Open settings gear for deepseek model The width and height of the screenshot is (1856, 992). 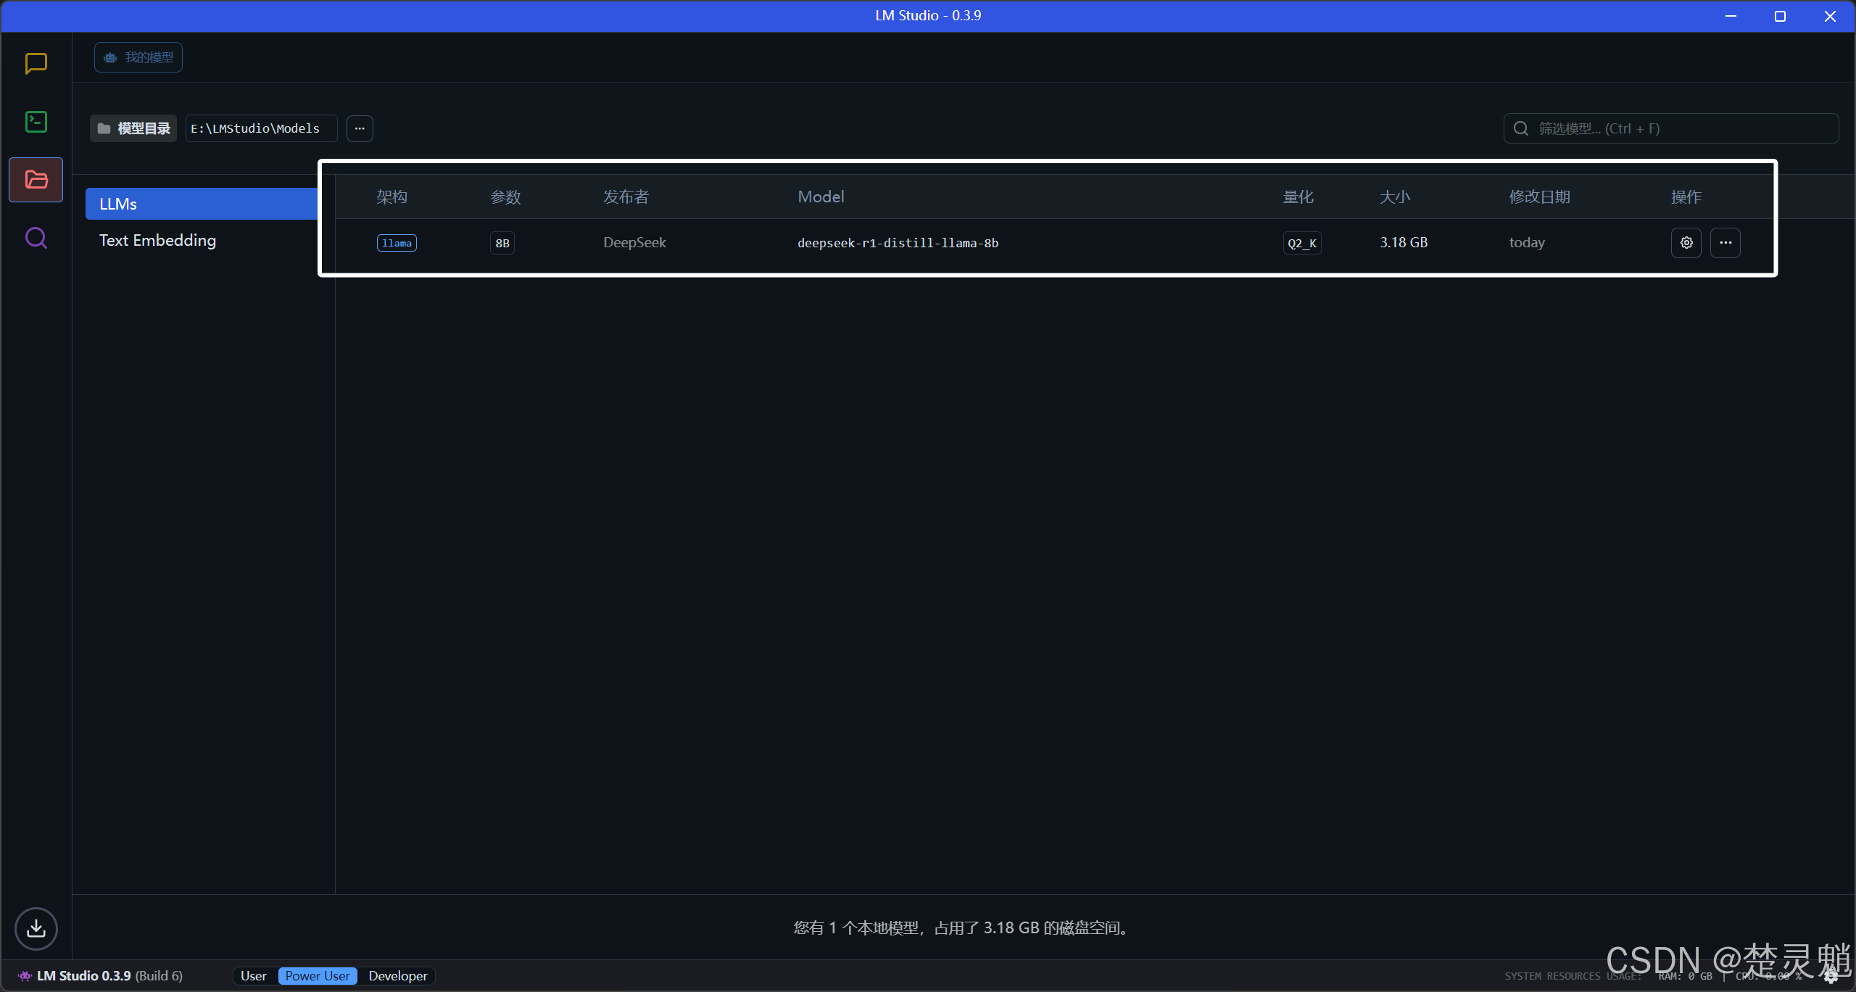(x=1686, y=243)
